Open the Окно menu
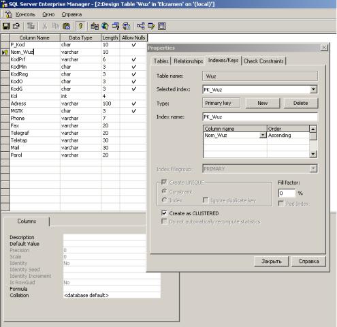This screenshot has height=327, width=337. coord(48,14)
